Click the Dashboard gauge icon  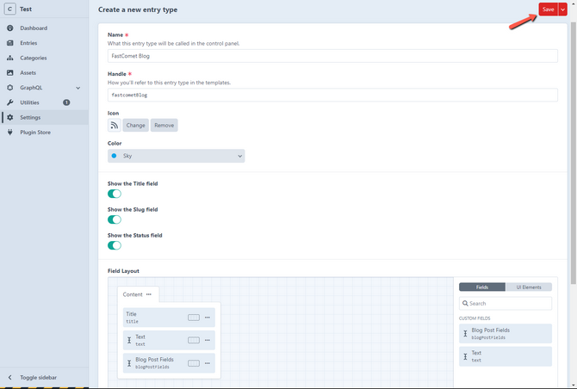click(10, 28)
